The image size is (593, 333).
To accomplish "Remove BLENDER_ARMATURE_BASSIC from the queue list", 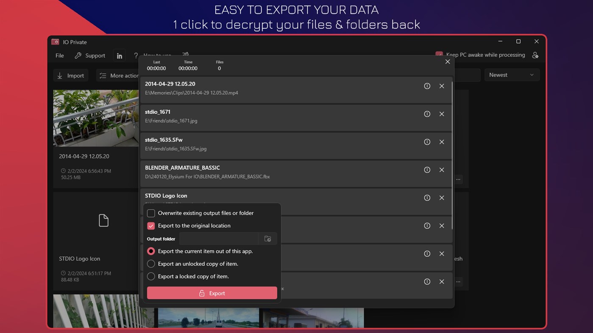I will (x=442, y=170).
